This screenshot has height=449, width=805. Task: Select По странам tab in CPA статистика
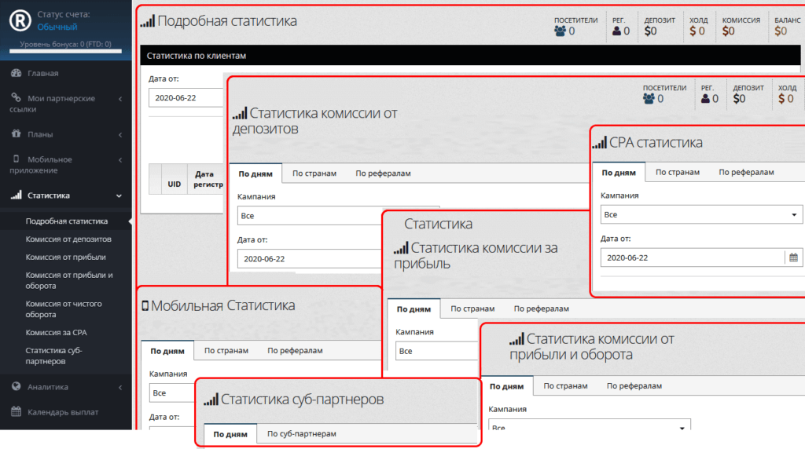point(677,172)
